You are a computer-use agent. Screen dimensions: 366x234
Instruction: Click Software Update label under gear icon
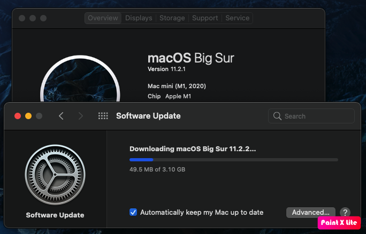coord(55,215)
